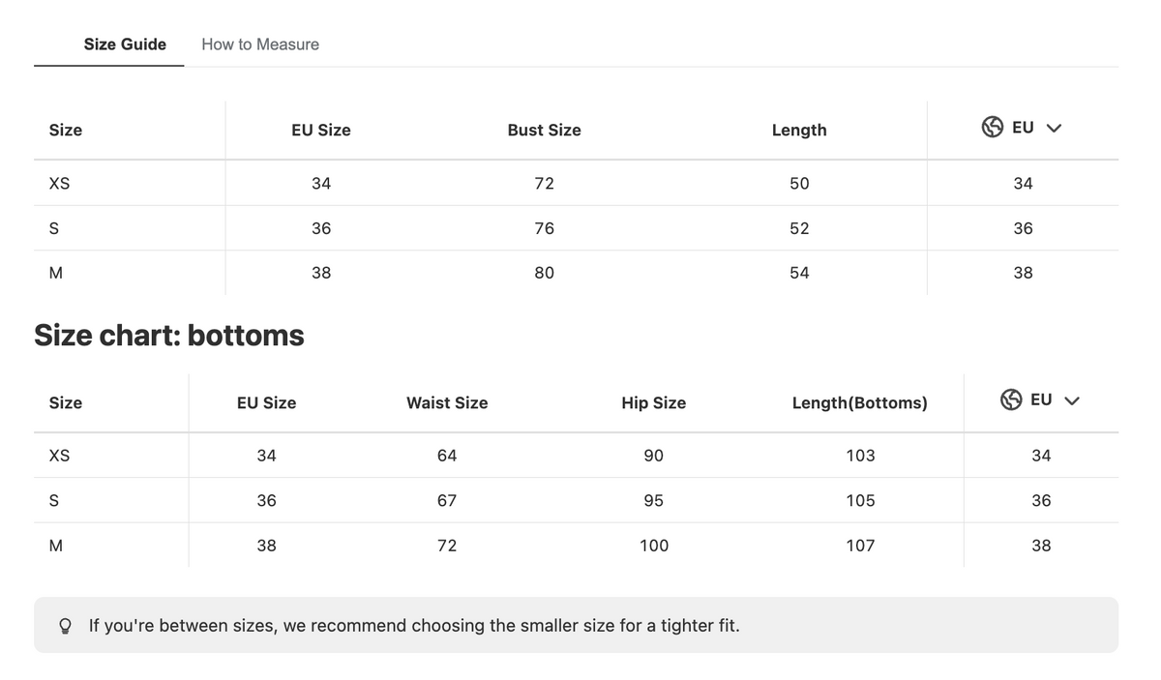This screenshot has width=1161, height=680.
Task: Select the M row in bottoms table
Action: tap(576, 546)
